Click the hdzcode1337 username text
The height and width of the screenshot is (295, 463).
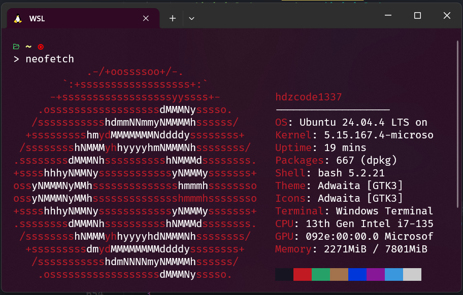pos(309,97)
